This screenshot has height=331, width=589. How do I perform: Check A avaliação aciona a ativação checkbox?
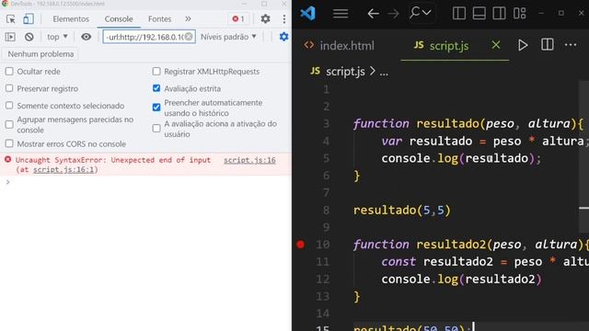(x=156, y=129)
